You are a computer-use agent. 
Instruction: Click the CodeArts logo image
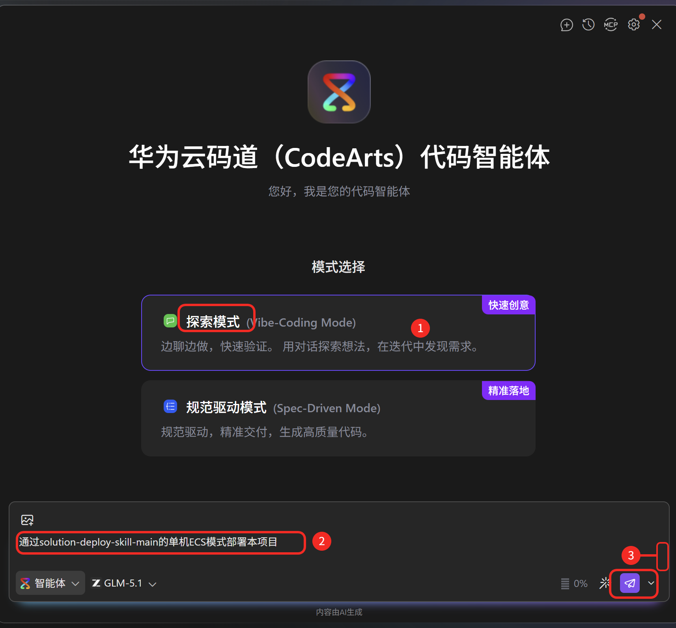[339, 92]
